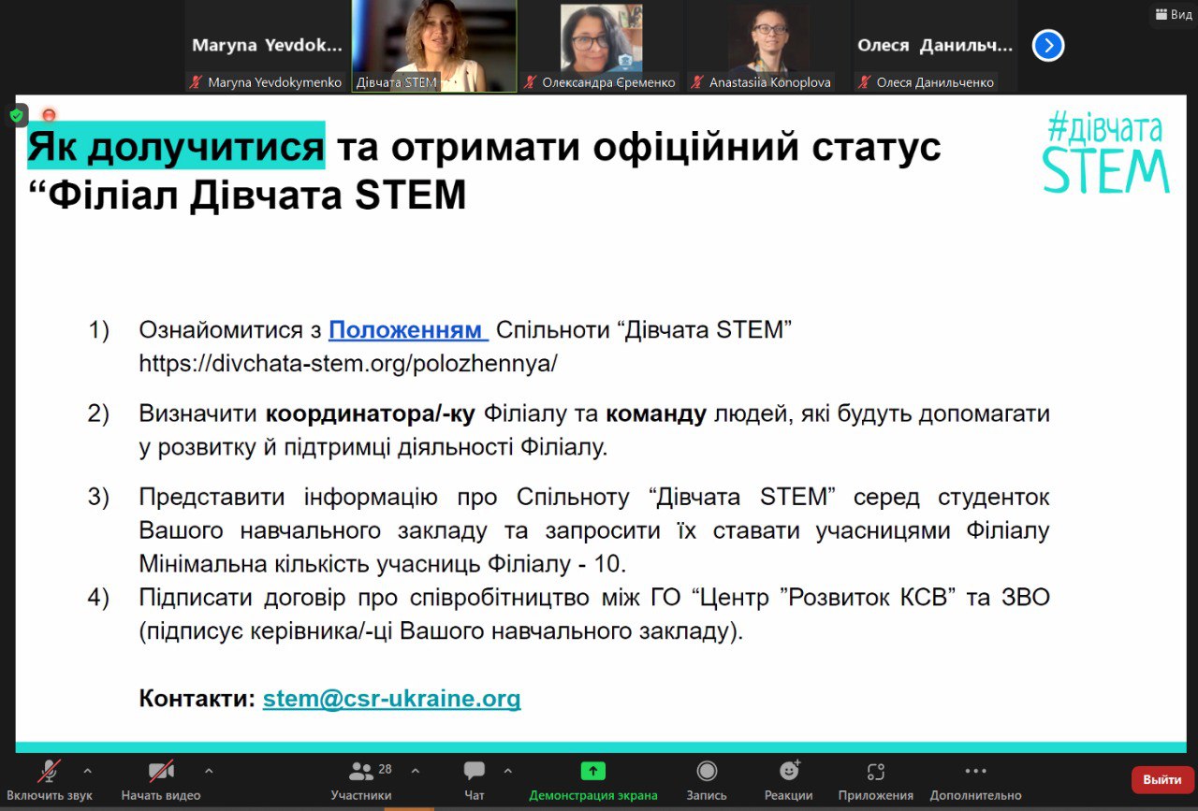Expand arrow next to Участники count
This screenshot has height=811, width=1198.
[x=416, y=772]
